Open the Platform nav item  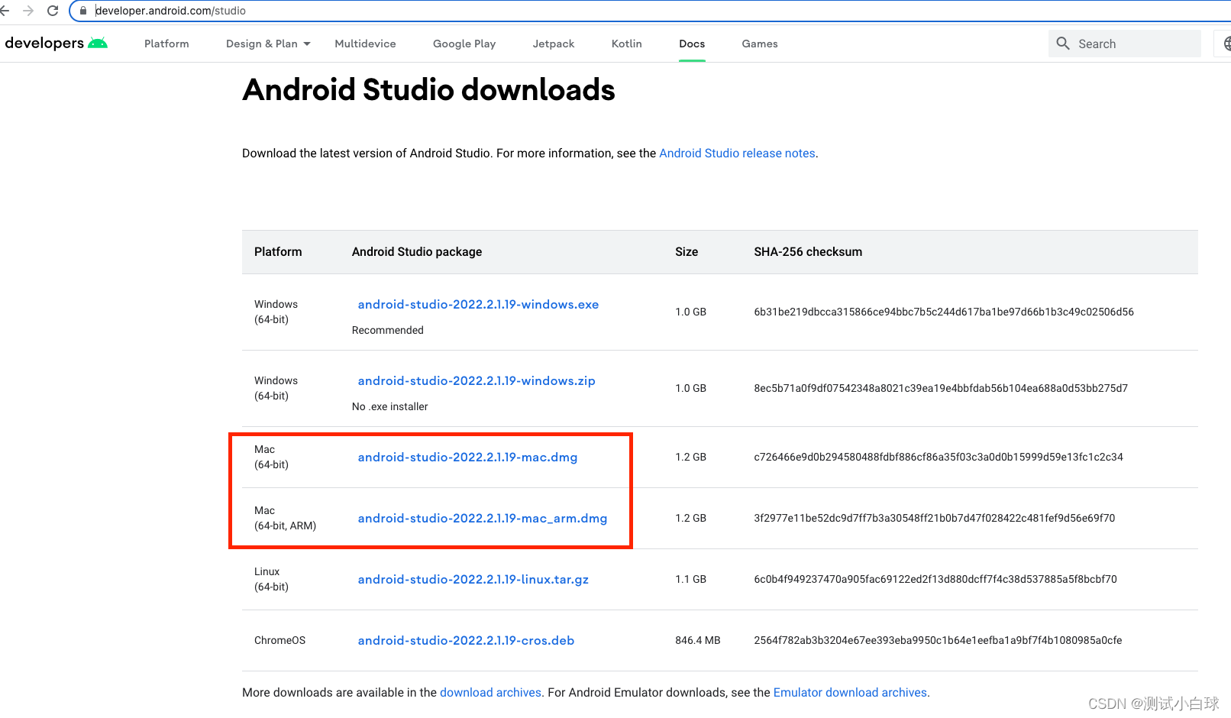(x=166, y=44)
